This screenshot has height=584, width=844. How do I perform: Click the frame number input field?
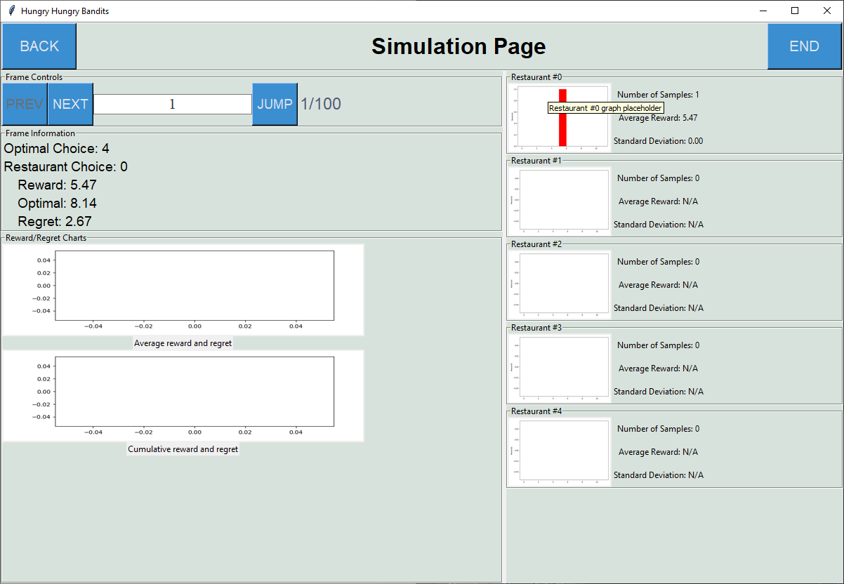click(173, 103)
